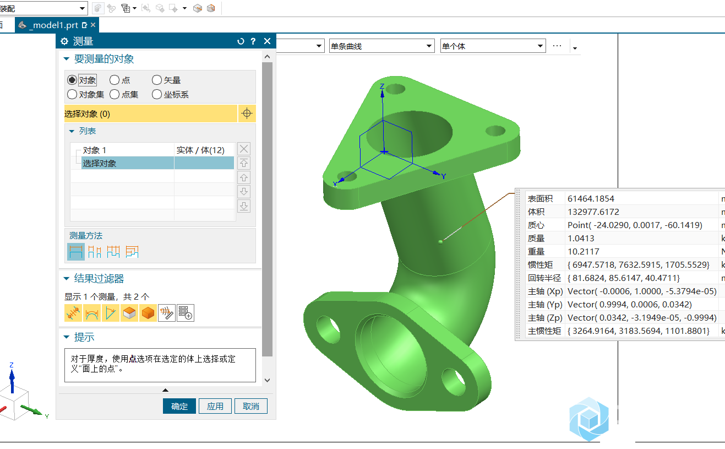The height and width of the screenshot is (449, 725).
Task: Click the rectangle-crosshair selection icon
Action: [173, 8]
